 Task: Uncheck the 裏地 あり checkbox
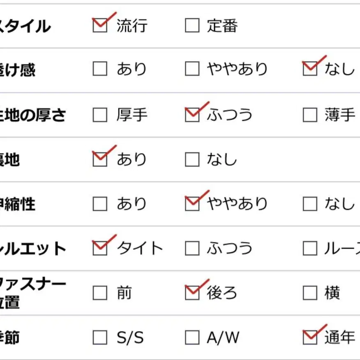pyautogui.click(x=100, y=159)
